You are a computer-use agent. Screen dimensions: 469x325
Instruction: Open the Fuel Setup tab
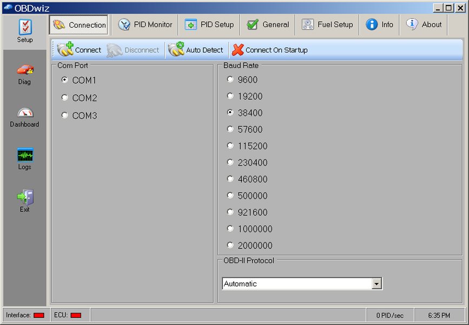(x=327, y=24)
